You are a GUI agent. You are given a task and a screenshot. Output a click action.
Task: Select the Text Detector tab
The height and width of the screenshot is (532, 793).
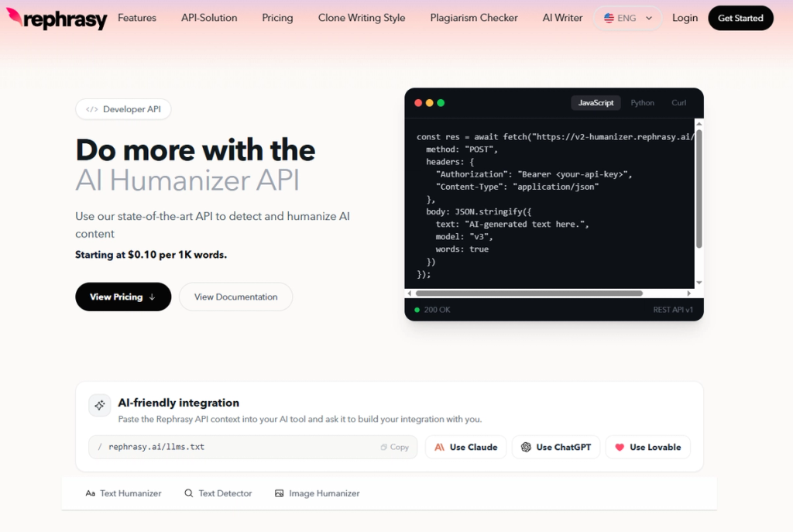(x=218, y=493)
